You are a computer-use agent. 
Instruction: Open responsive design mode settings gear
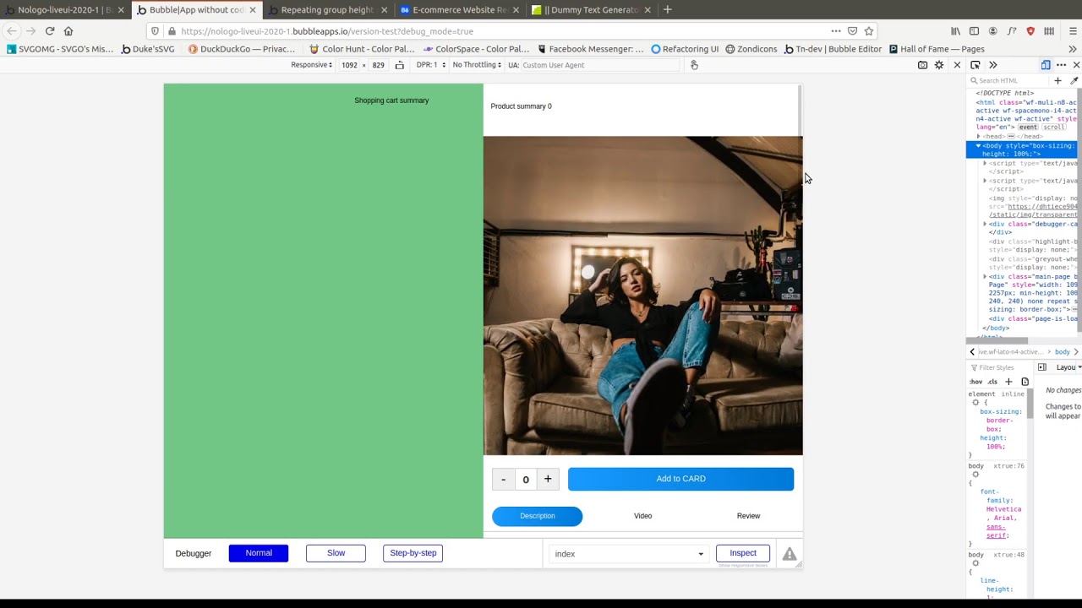(x=939, y=65)
